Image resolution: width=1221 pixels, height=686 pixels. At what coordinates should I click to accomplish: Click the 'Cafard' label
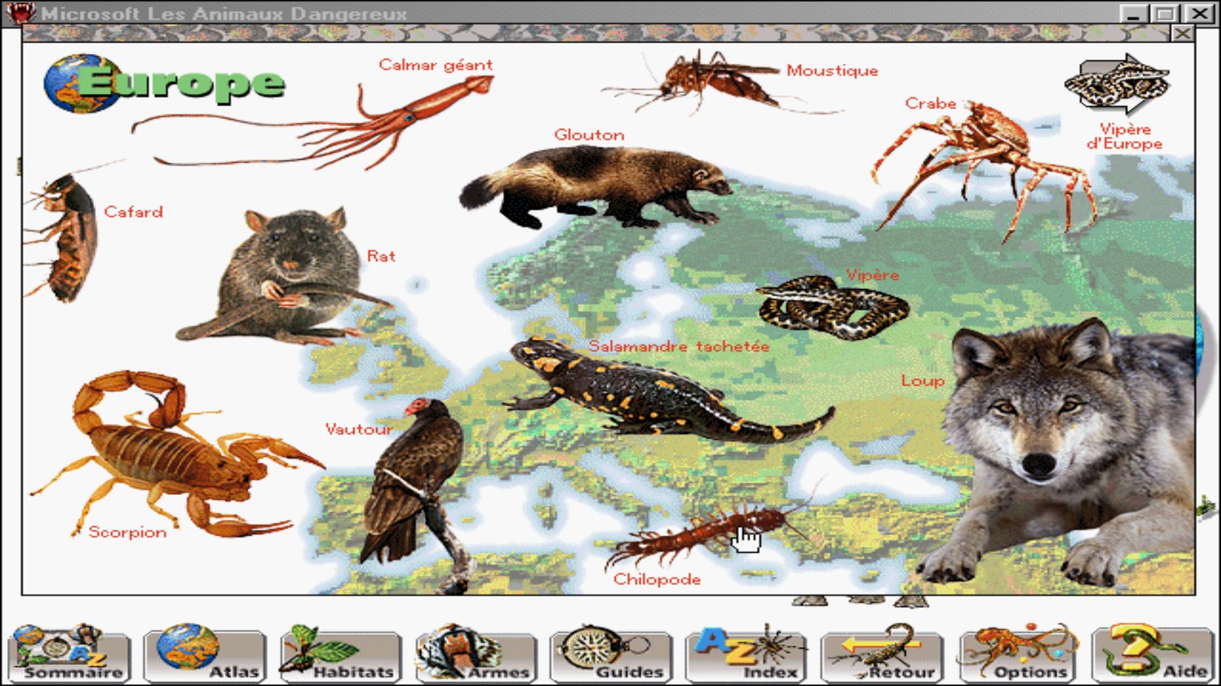134,212
